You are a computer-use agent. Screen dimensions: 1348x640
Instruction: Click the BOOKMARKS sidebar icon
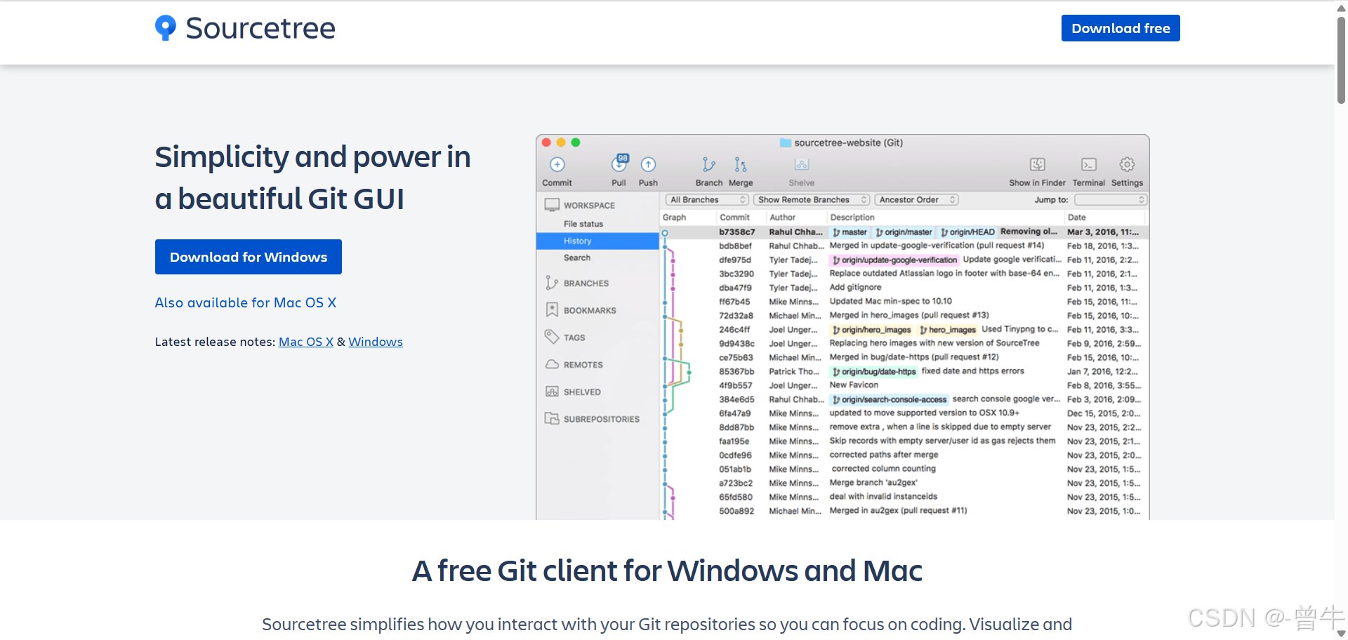tap(552, 310)
